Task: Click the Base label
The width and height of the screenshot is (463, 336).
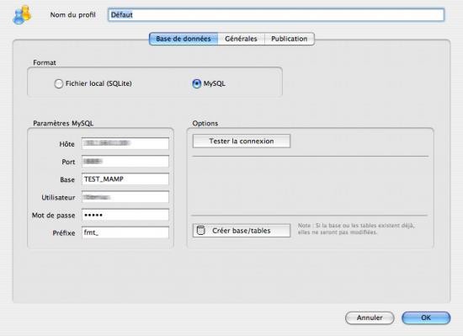Action: pyautogui.click(x=67, y=179)
